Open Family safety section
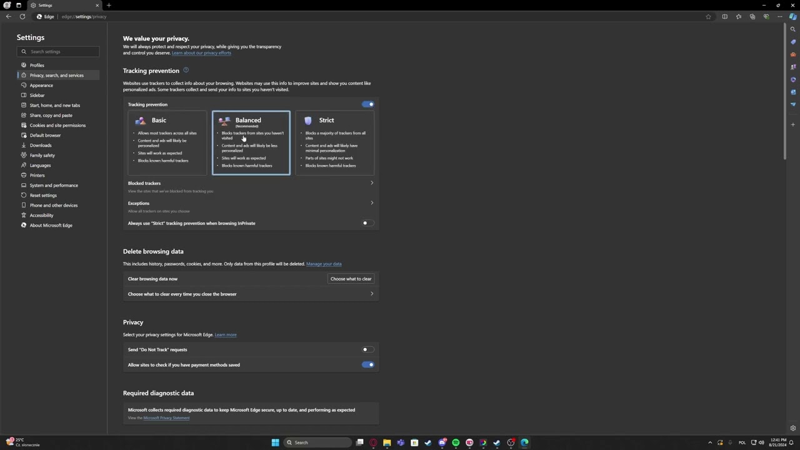 [42, 155]
